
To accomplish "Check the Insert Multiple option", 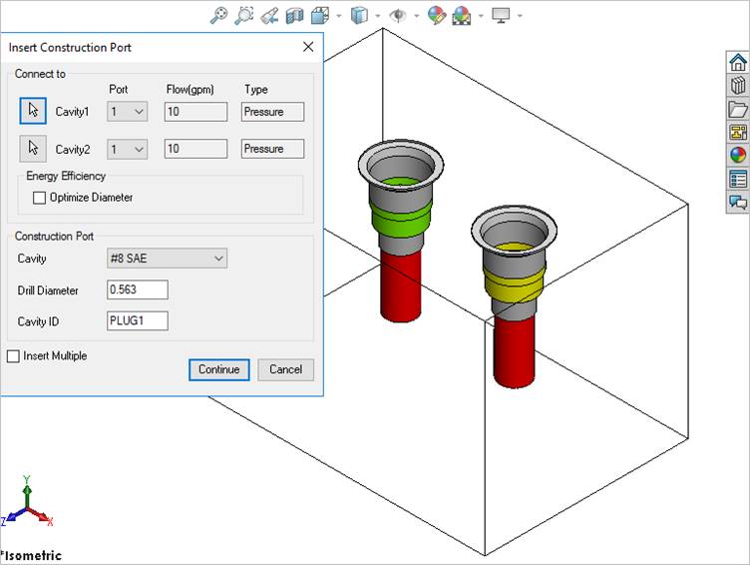I will [x=13, y=356].
